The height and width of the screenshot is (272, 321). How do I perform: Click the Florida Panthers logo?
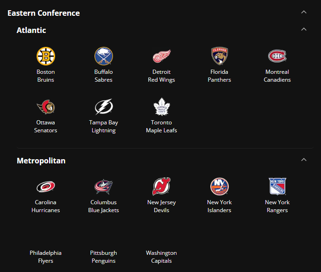click(x=220, y=56)
